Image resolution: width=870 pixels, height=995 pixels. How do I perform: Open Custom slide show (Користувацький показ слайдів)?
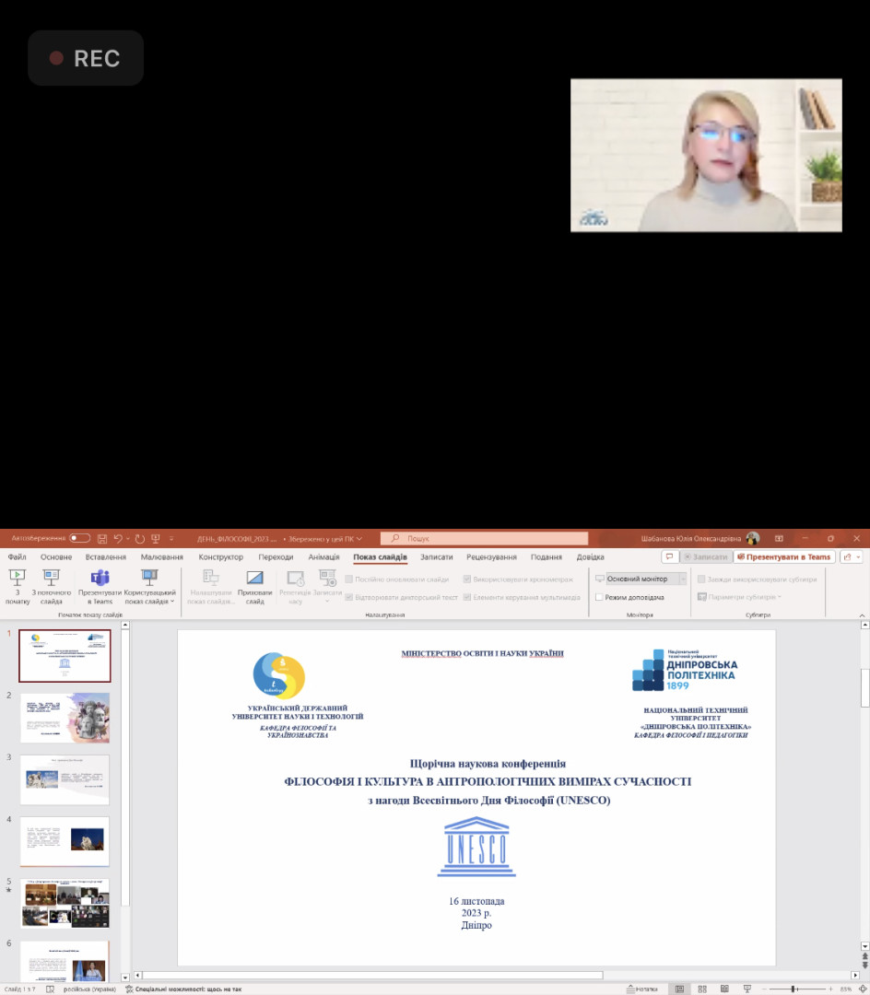tap(149, 586)
